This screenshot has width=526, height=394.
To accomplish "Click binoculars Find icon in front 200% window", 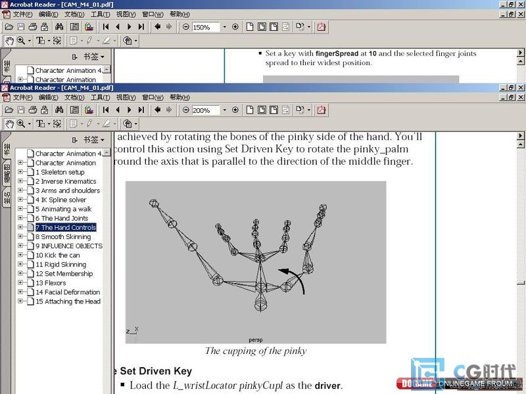I will tap(59, 110).
